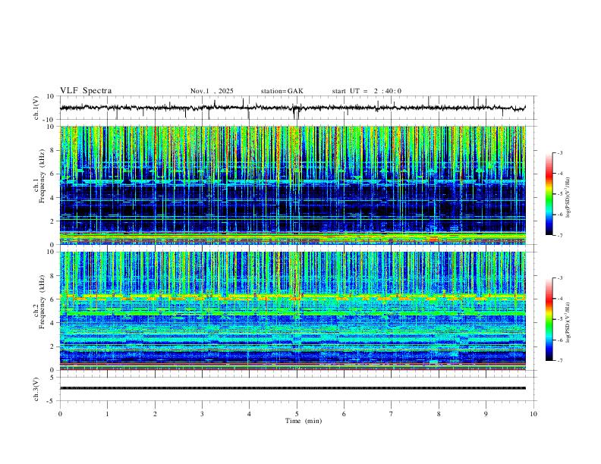The width and height of the screenshot is (601, 464).
Task: Click the ch.2 "Frequency (kHz)" axis label
Action: pos(42,302)
